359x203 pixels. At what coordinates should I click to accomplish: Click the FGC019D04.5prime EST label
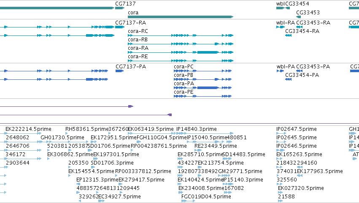tap(206, 197)
